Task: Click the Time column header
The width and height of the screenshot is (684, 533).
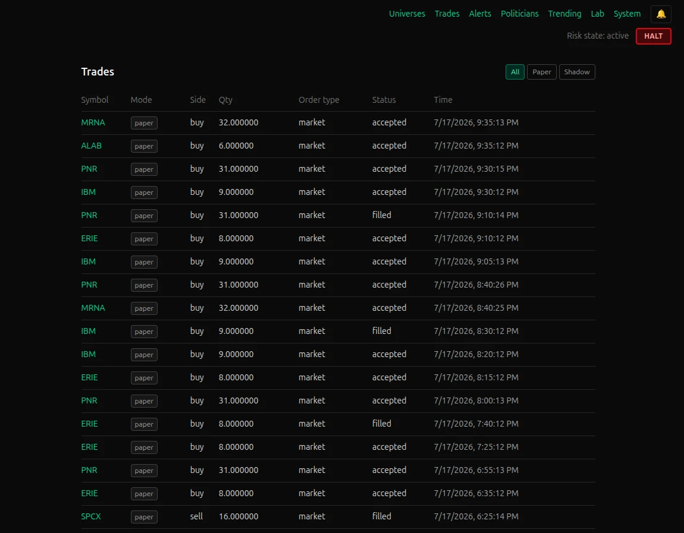Action: click(x=443, y=100)
